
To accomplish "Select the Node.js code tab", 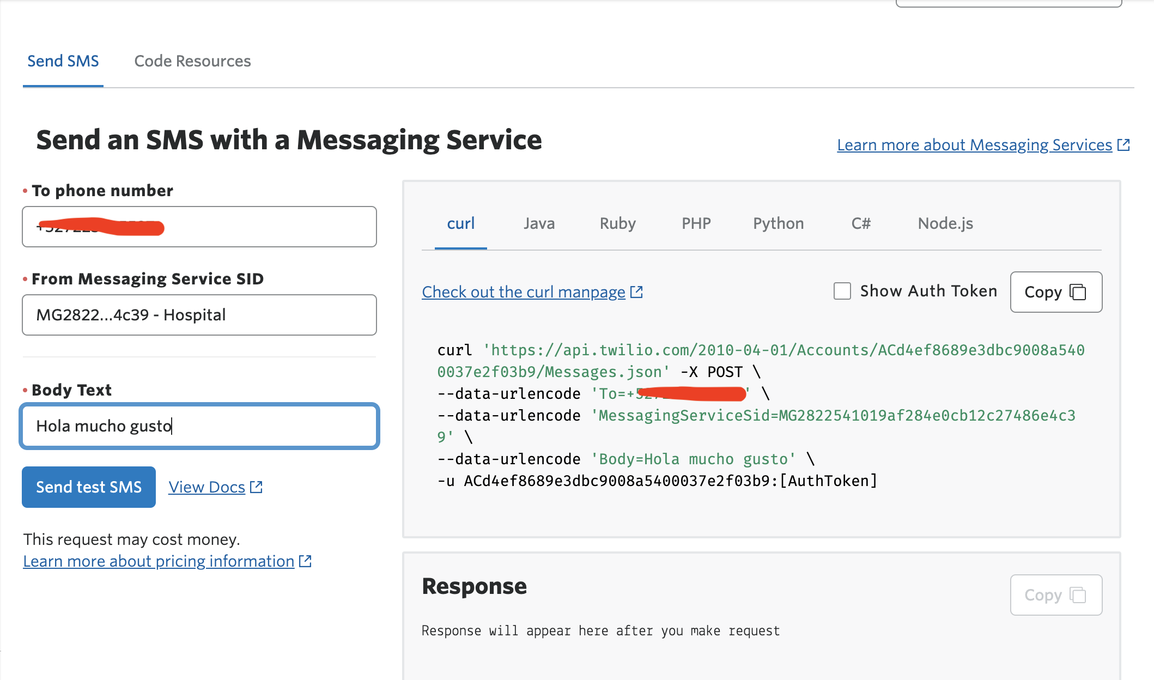I will (x=945, y=223).
